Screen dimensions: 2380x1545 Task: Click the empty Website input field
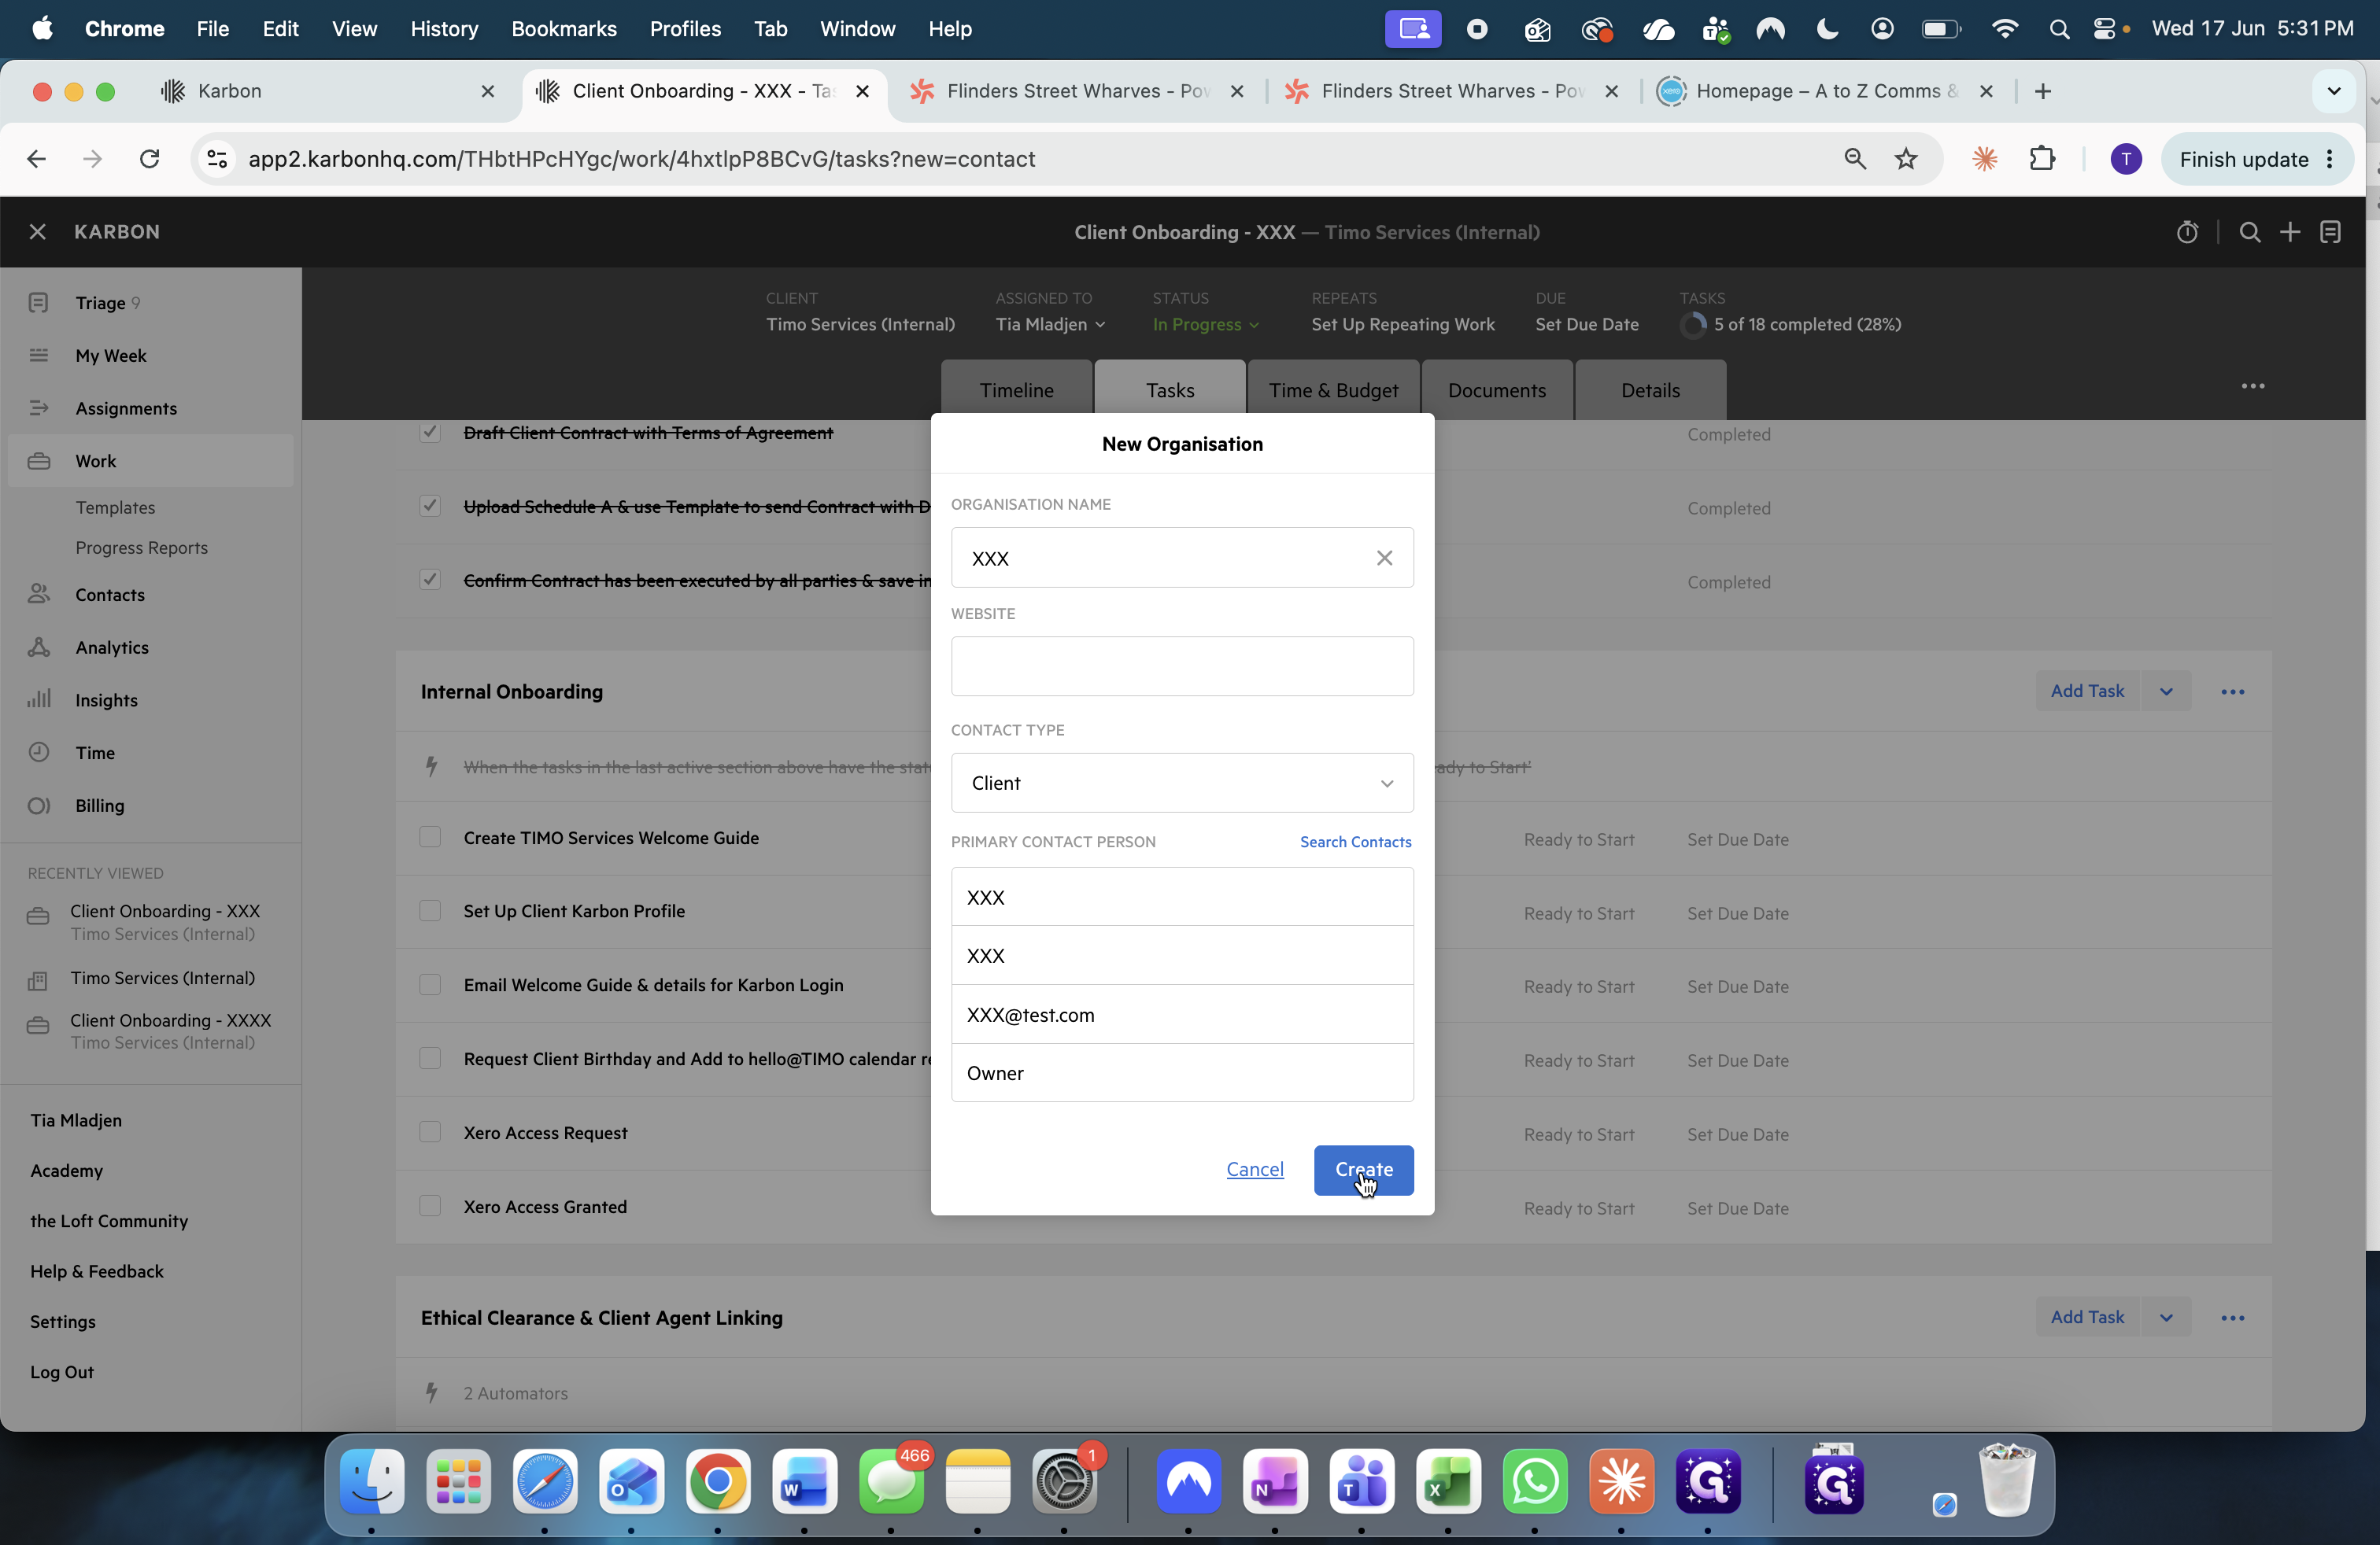1182,666
